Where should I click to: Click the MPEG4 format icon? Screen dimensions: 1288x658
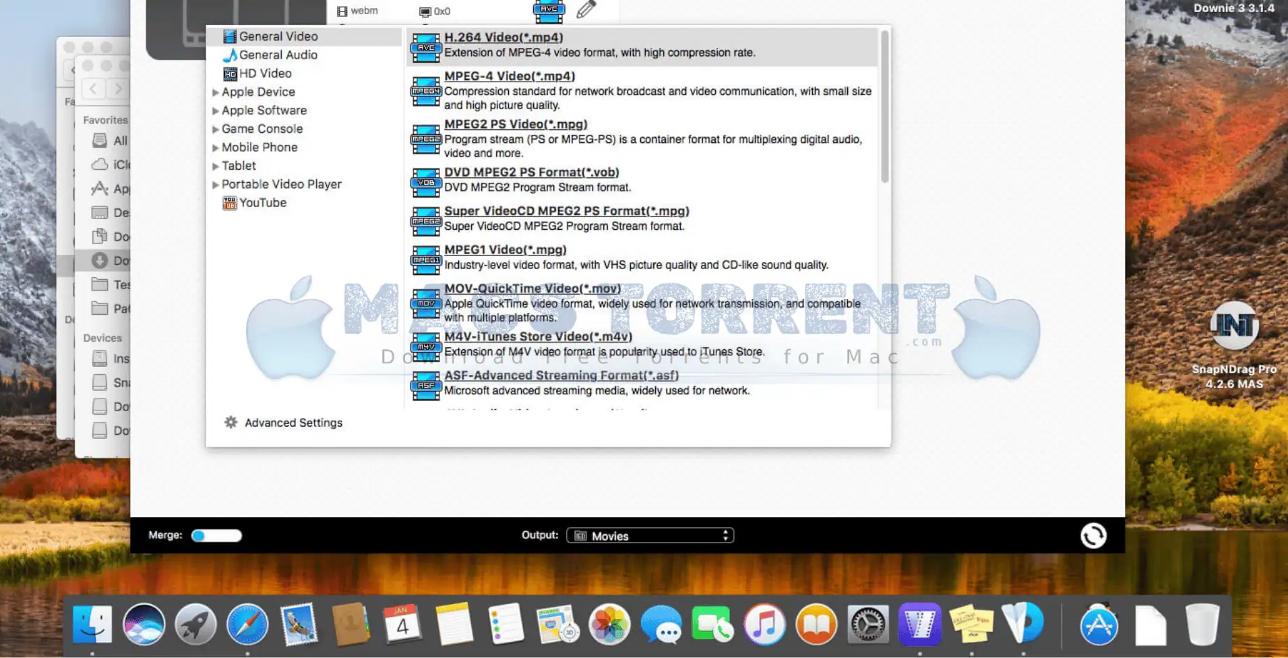(426, 92)
